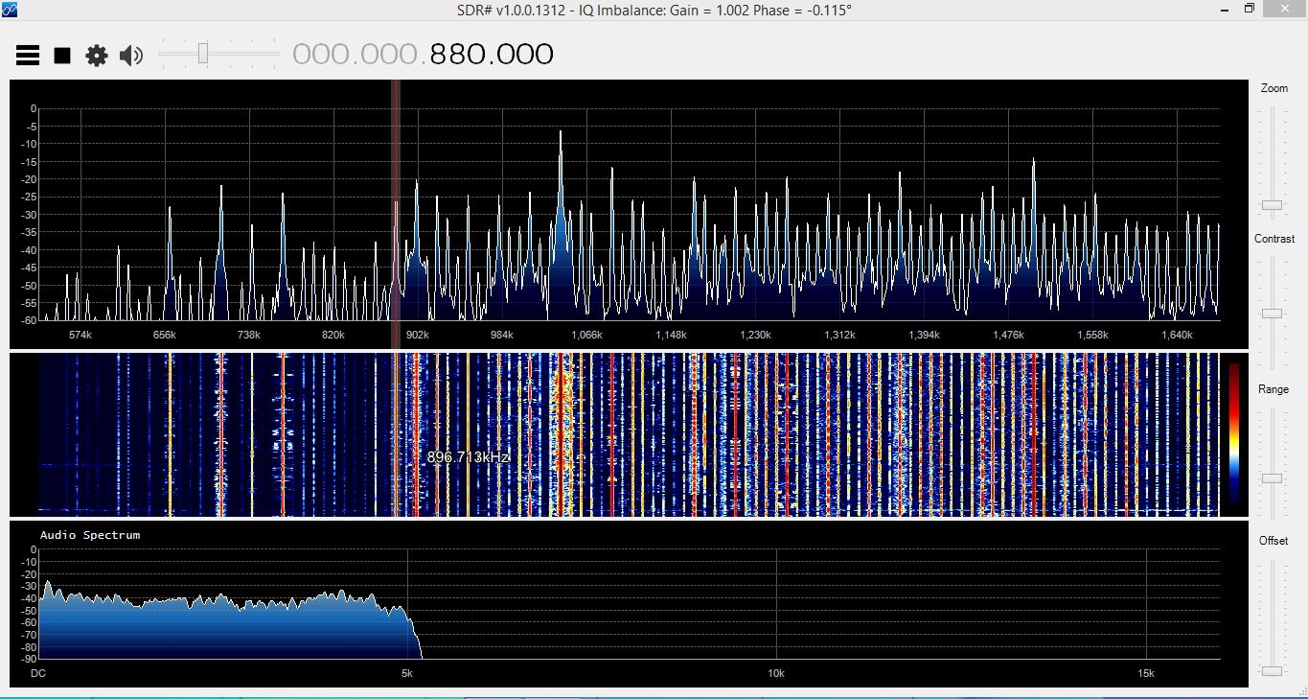Image resolution: width=1308 pixels, height=699 pixels.
Task: Click the Offset slider handle
Action: pos(1272,671)
